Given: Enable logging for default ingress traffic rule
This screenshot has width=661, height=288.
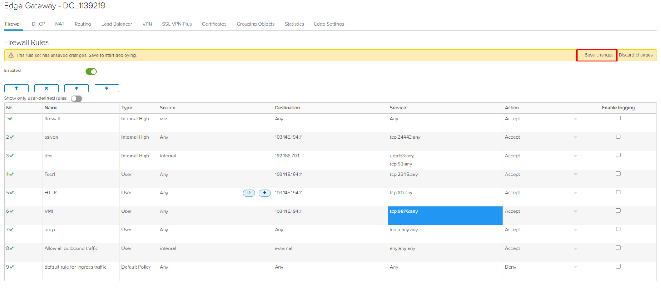Looking at the screenshot, I should click(x=618, y=266).
